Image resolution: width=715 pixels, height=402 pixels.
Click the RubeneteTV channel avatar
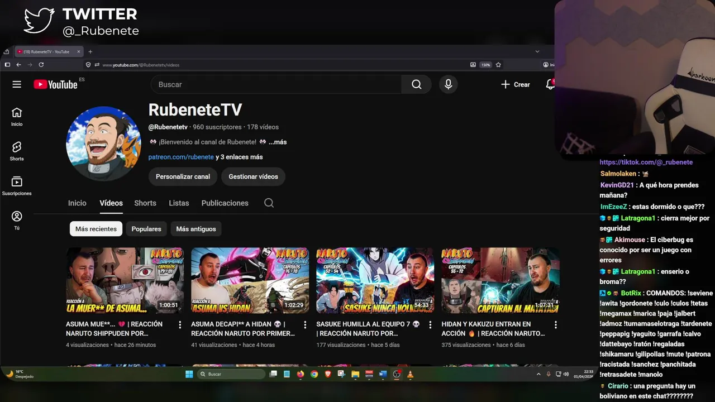click(x=103, y=143)
